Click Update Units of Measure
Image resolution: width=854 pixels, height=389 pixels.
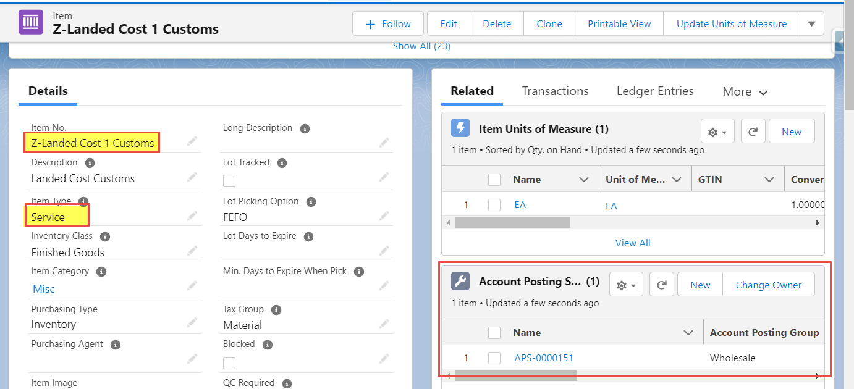point(732,23)
